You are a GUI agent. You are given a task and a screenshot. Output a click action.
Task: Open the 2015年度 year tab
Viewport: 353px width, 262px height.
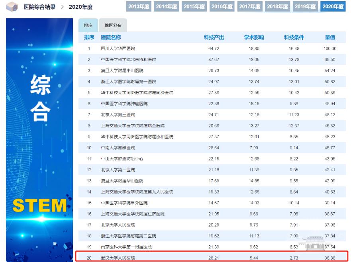point(194,7)
